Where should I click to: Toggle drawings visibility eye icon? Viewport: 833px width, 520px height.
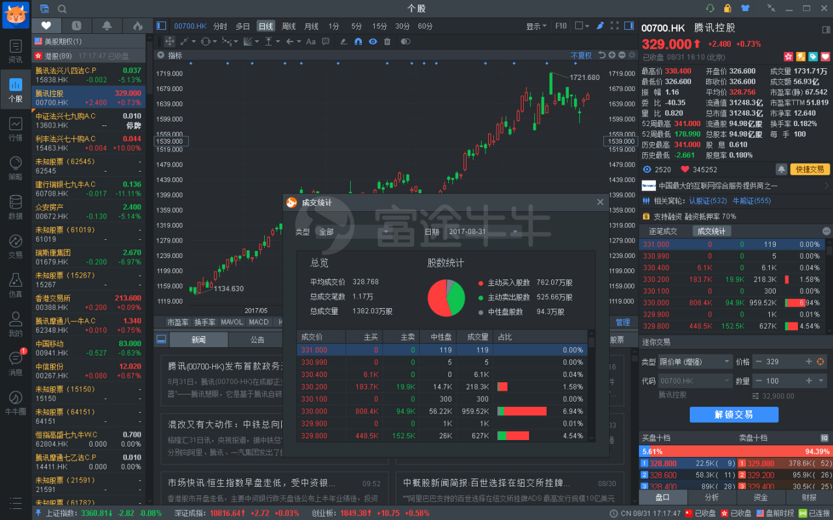373,42
